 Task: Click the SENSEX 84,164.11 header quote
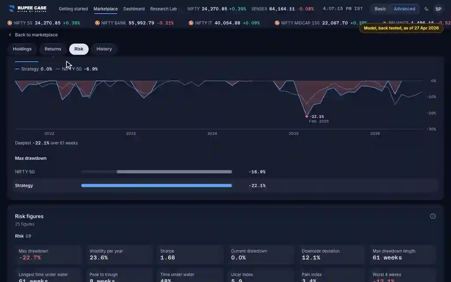tap(282, 9)
